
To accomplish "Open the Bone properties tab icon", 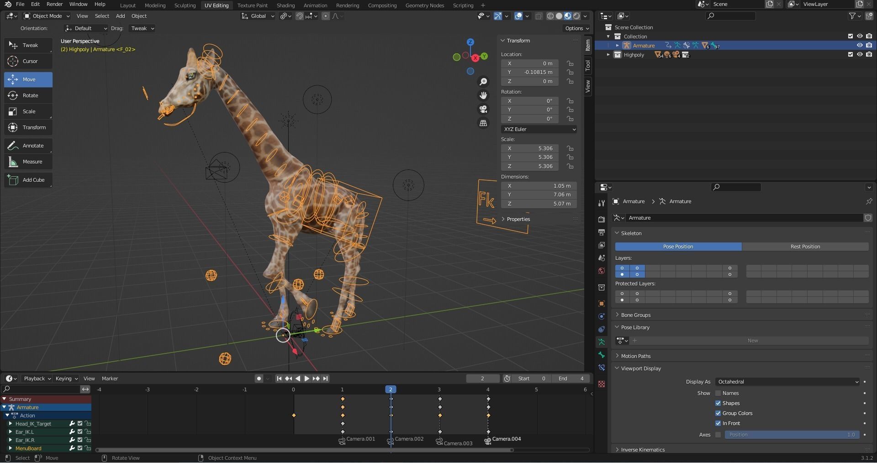I will pos(602,355).
